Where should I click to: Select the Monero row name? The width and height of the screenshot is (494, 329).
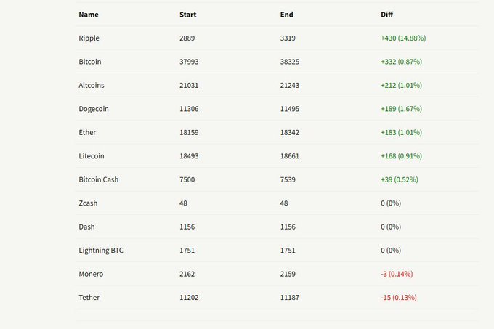coord(91,274)
